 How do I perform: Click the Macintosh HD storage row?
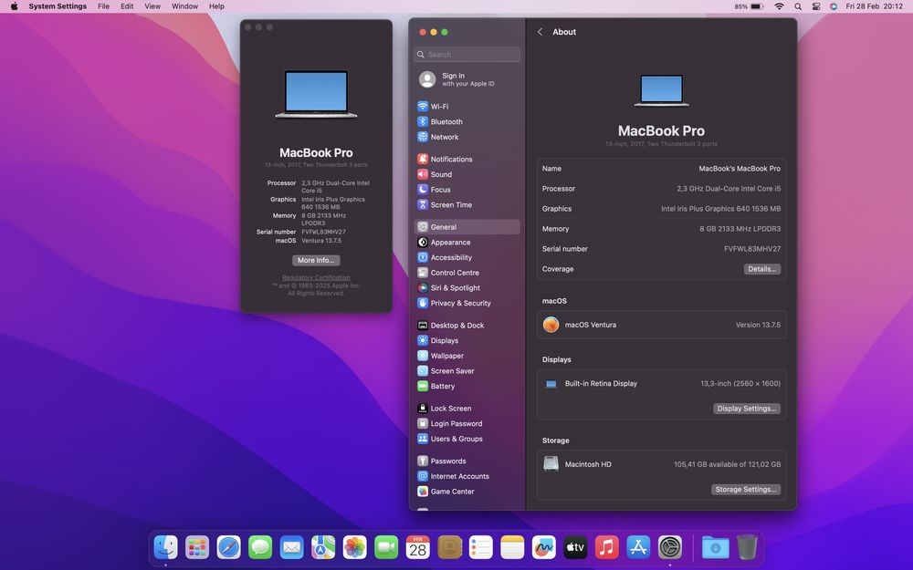[661, 464]
